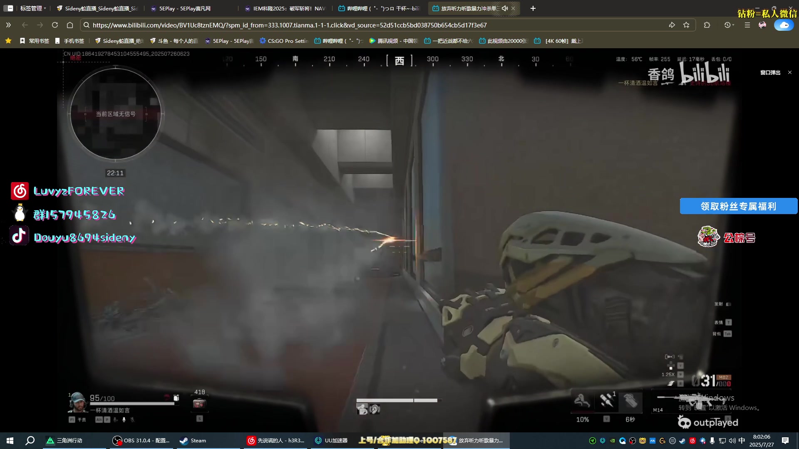Share the page with arrow icon
This screenshot has width=799, height=449.
(672, 25)
